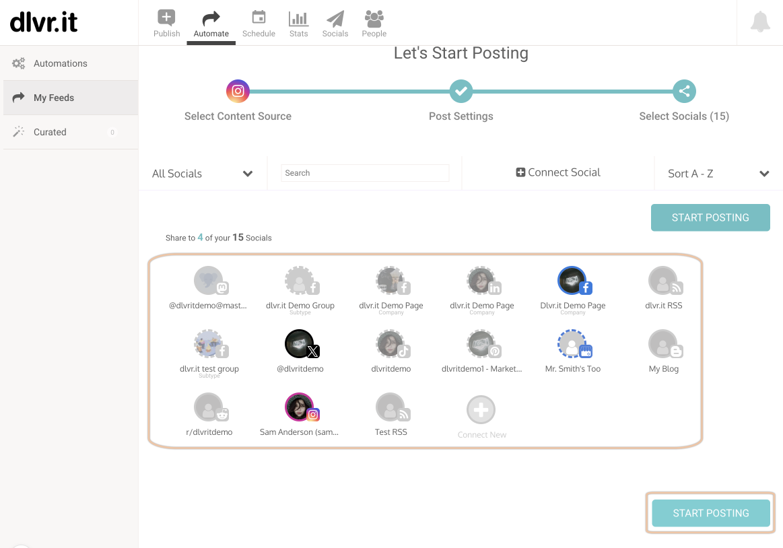This screenshot has width=783, height=548.
Task: Open the Socials section
Action: pos(335,24)
